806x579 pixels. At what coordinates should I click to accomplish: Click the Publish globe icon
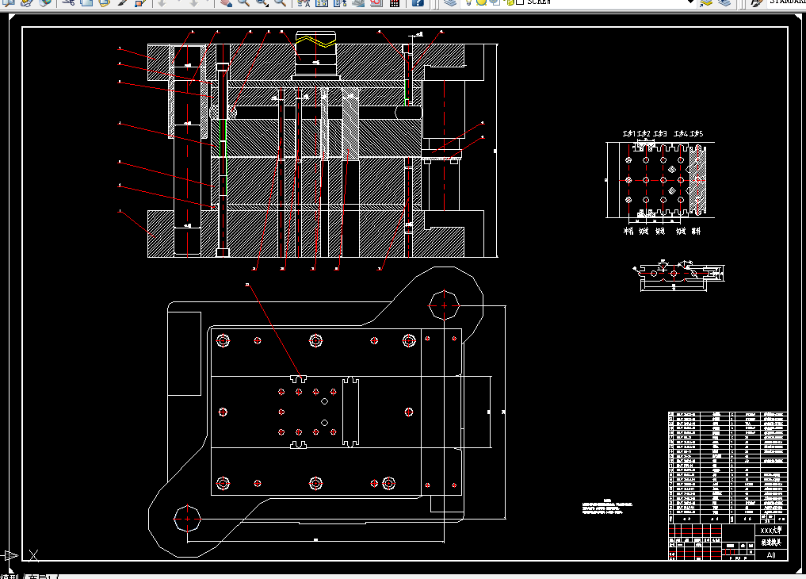[x=45, y=2]
